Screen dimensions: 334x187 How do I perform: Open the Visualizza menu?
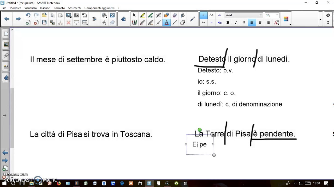[x=31, y=8]
